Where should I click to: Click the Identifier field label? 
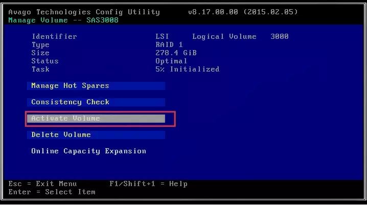click(54, 37)
